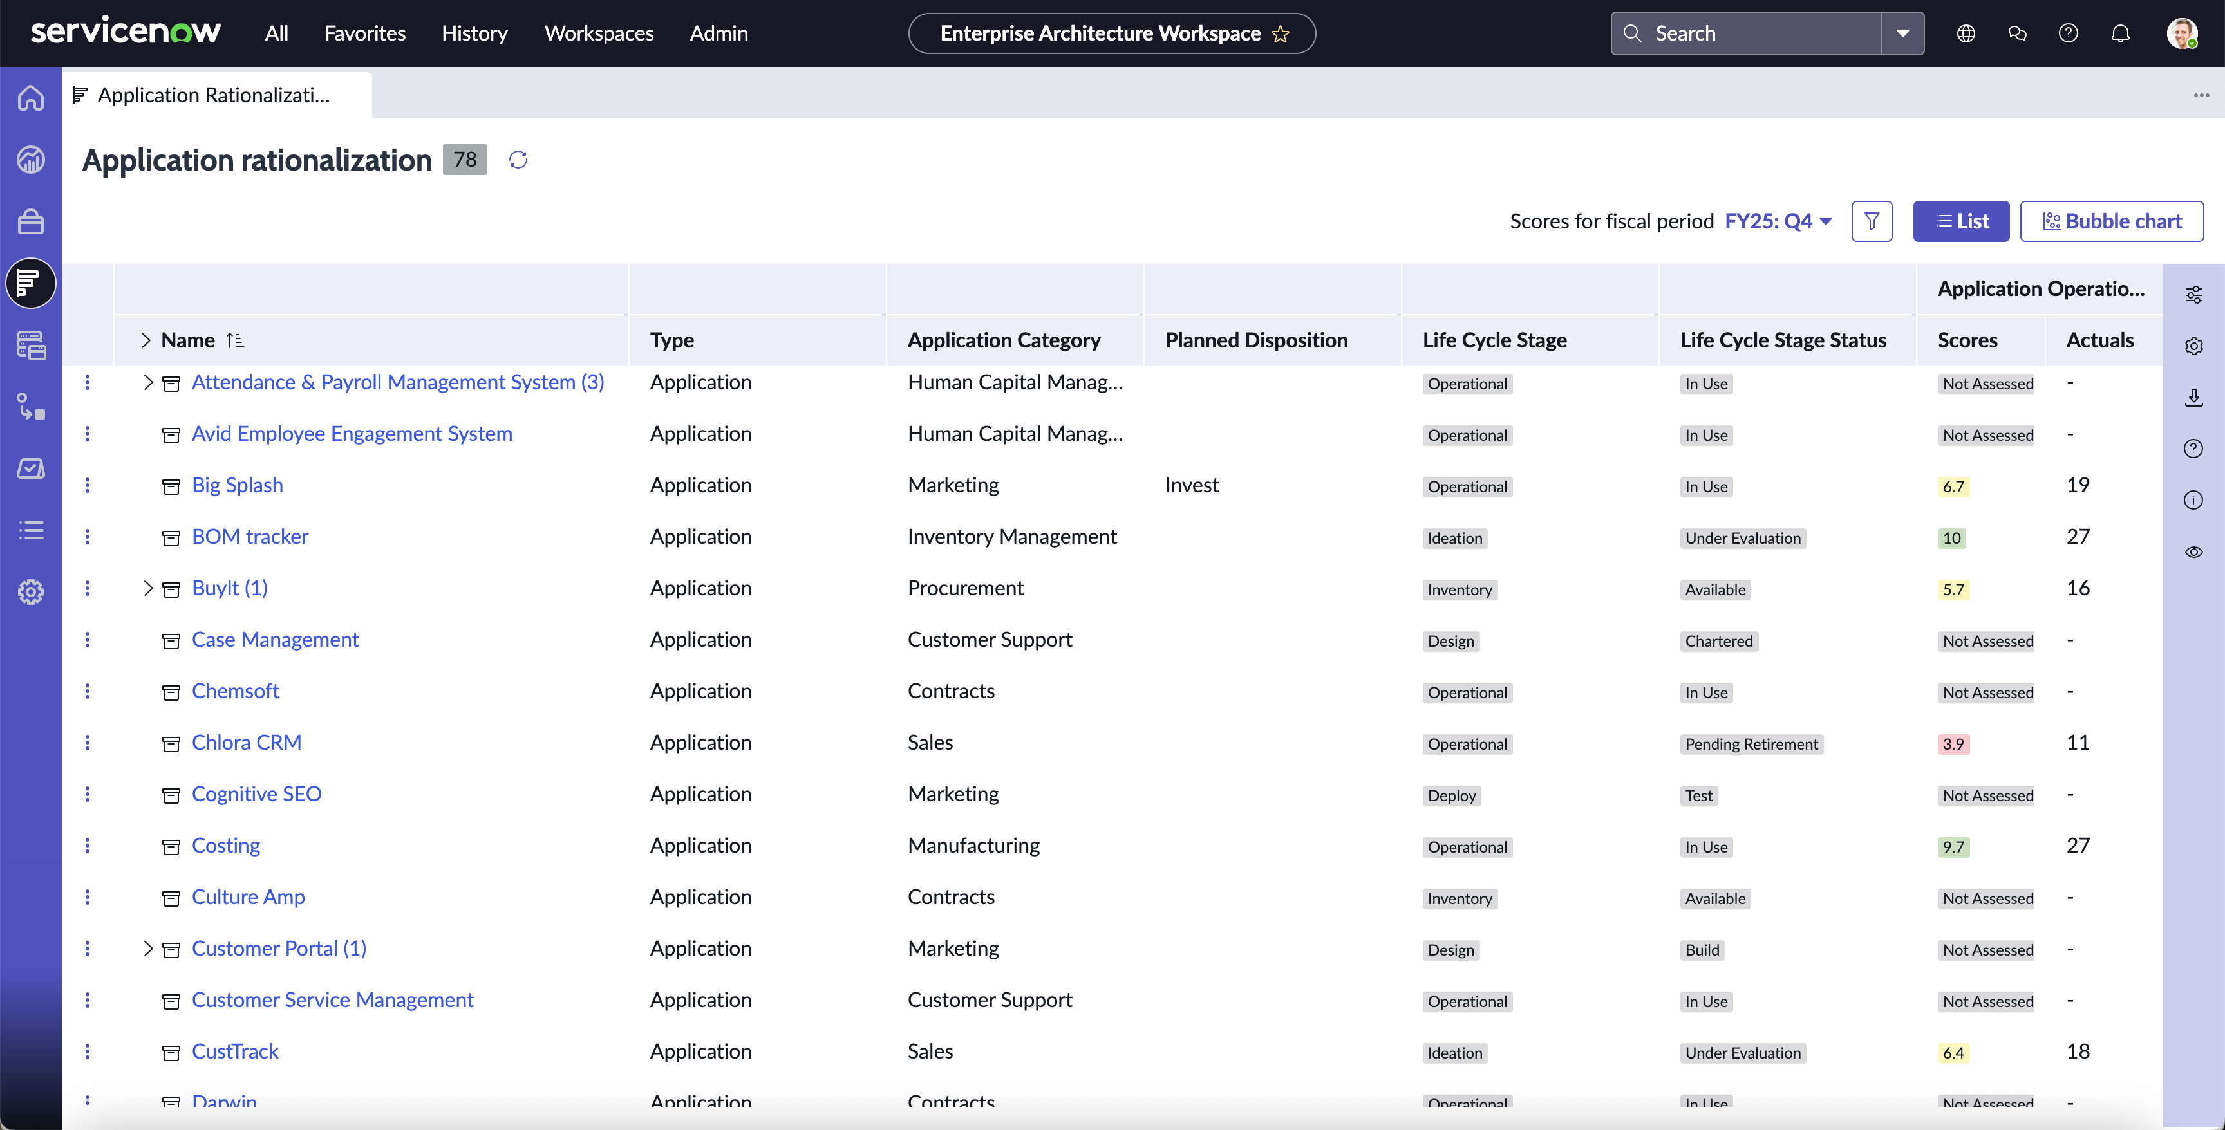Expand the BuyIt row
The image size is (2225, 1130).
pyautogui.click(x=147, y=588)
